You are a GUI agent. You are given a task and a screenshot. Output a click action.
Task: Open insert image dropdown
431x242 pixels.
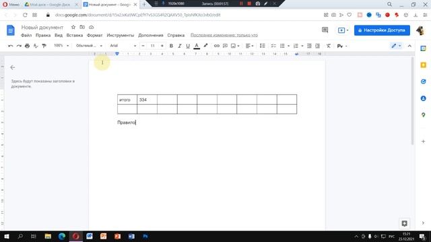(235, 46)
